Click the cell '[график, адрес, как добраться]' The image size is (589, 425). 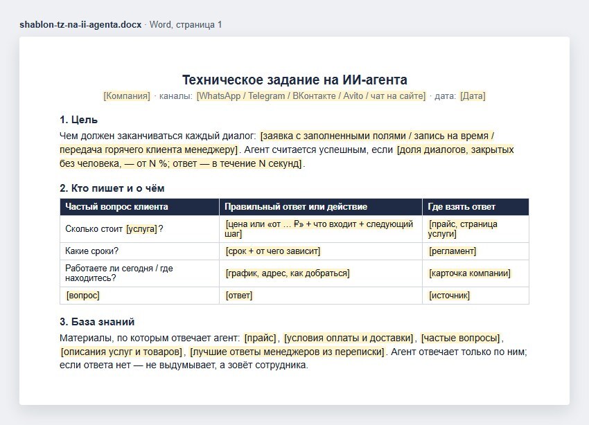321,273
